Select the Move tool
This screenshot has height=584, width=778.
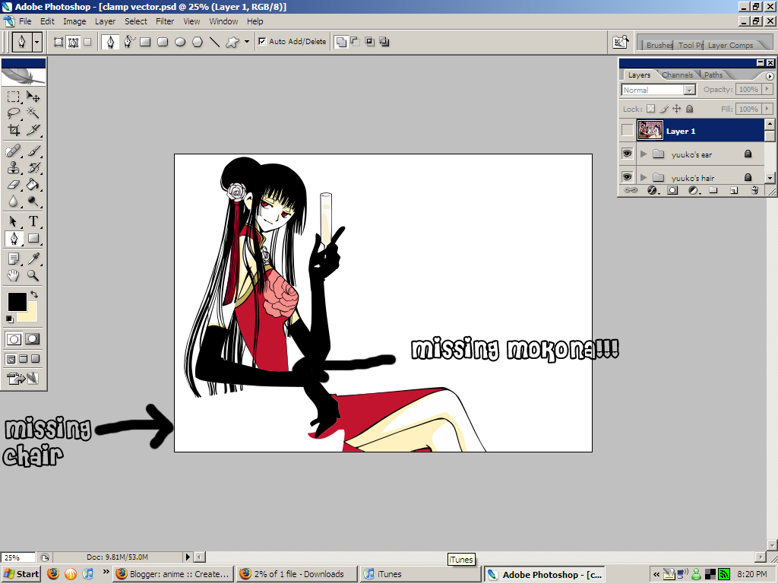[x=33, y=97]
